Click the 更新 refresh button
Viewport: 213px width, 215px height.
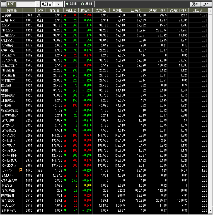(x=195, y=4)
